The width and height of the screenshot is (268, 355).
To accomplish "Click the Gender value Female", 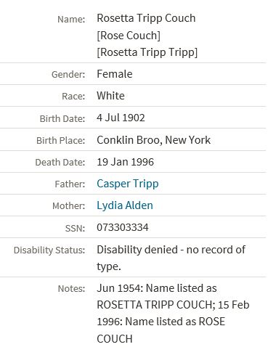I will [x=115, y=74].
